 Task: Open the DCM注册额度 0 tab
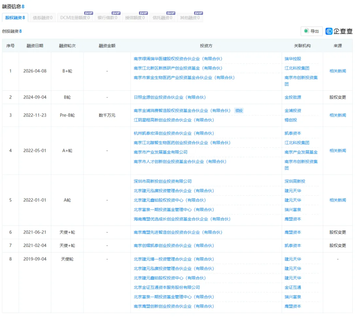(x=75, y=18)
